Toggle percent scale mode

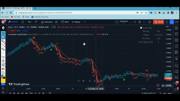click(x=160, y=93)
